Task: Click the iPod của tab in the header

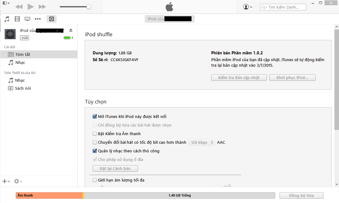Action: click(x=169, y=19)
